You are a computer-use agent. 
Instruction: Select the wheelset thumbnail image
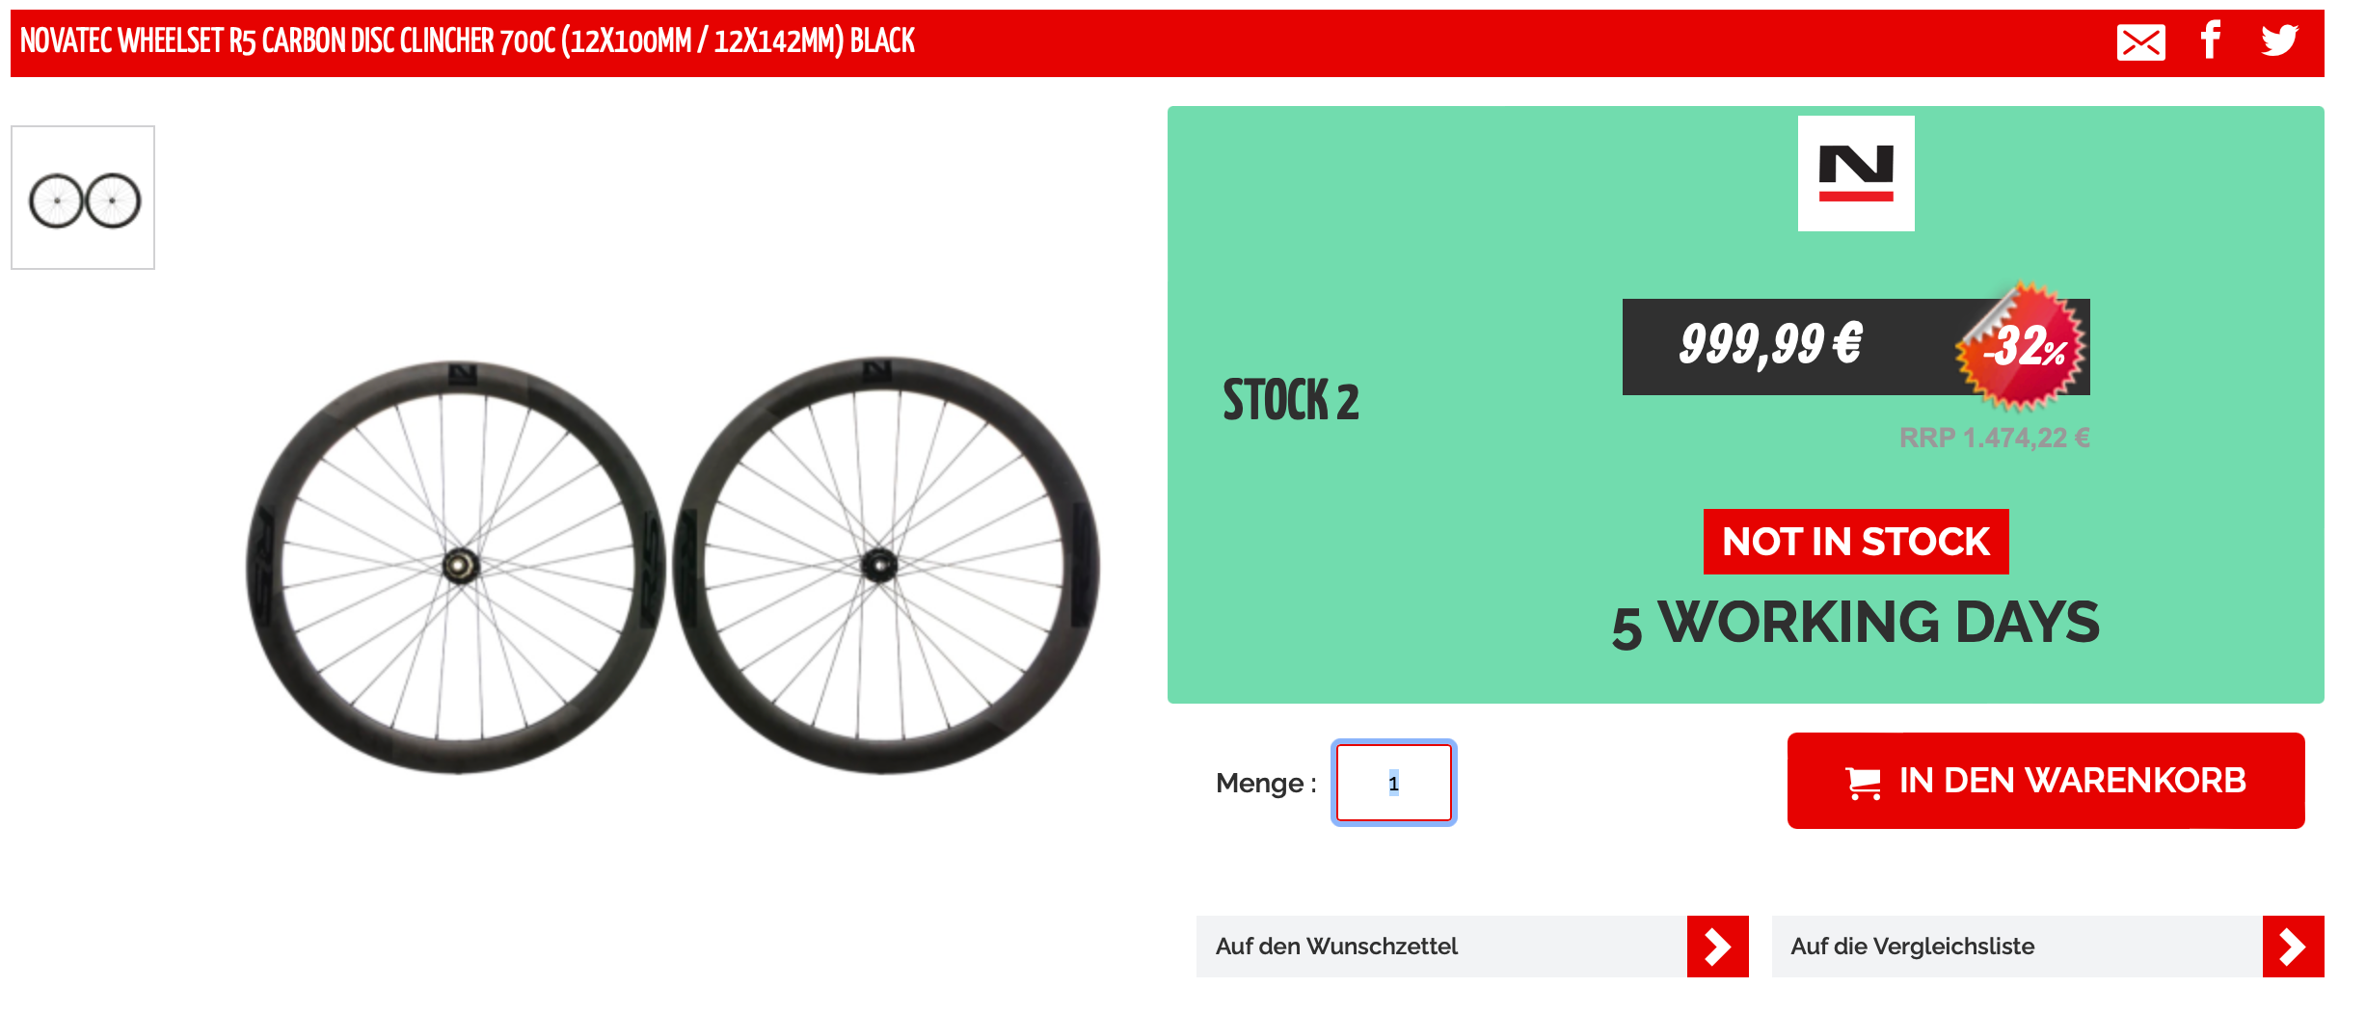pos(83,199)
